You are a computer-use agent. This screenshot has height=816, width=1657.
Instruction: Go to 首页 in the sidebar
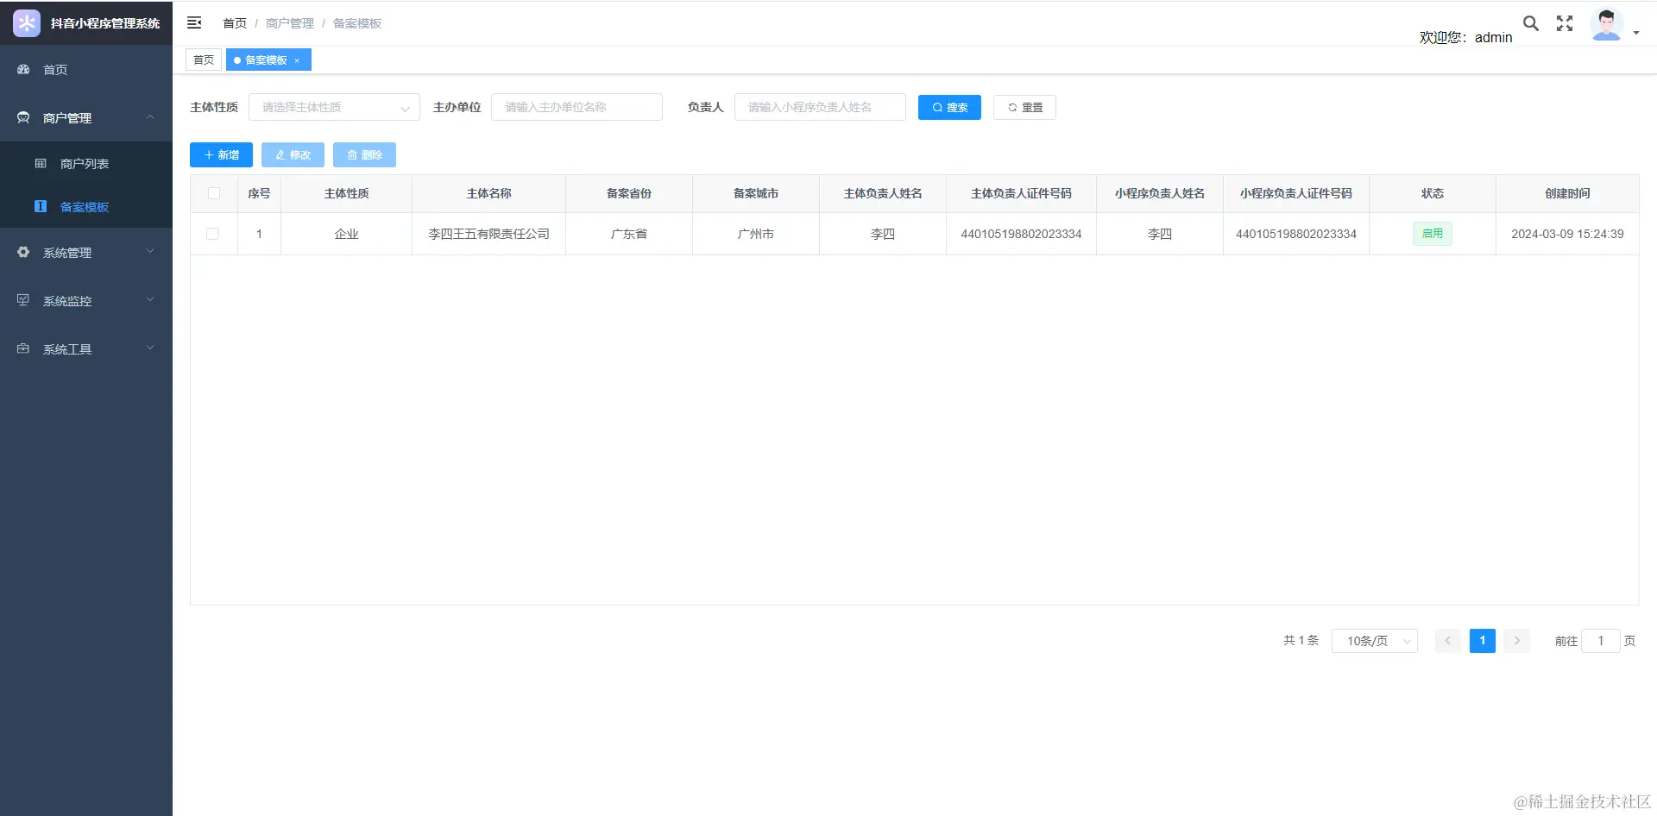(x=86, y=69)
